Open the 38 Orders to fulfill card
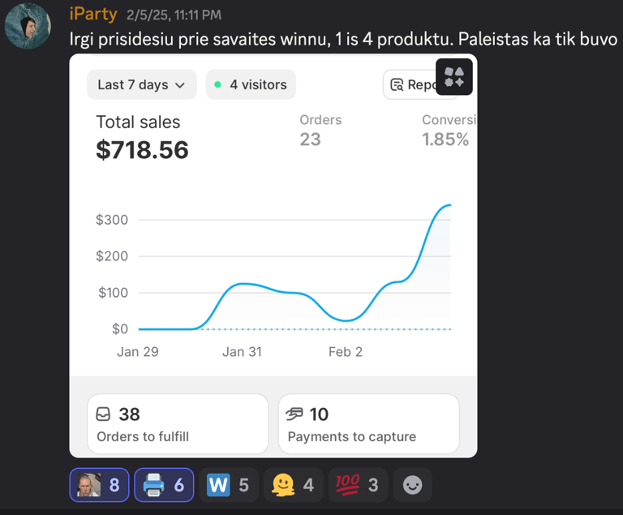This screenshot has width=623, height=515. (178, 424)
